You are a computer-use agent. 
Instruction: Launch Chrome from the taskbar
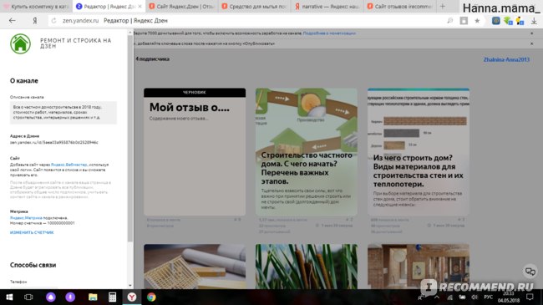coord(151,297)
